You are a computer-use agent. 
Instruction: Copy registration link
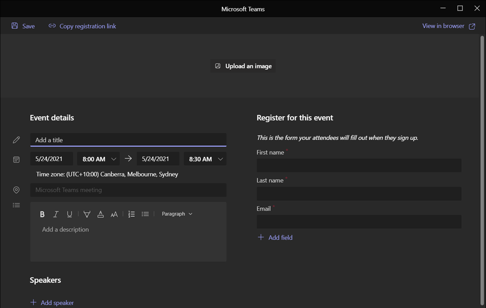tap(83, 26)
